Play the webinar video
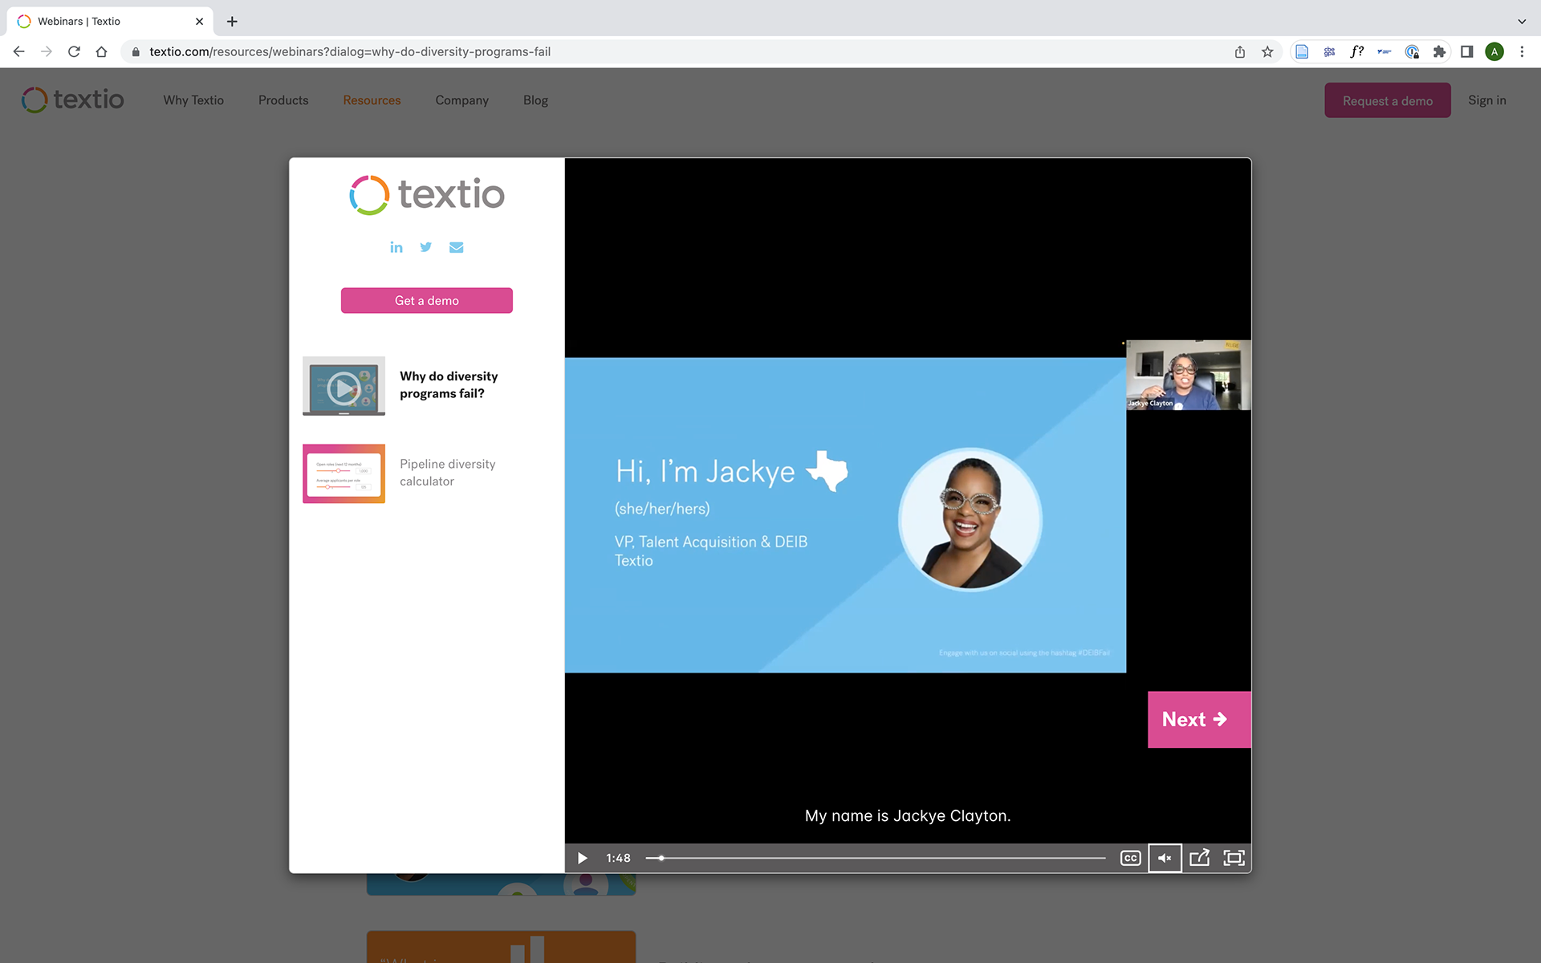The height and width of the screenshot is (963, 1541). [583, 858]
